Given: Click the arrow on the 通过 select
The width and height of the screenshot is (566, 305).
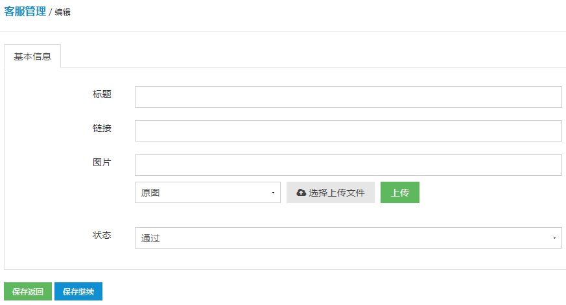Looking at the screenshot, I should [554, 238].
